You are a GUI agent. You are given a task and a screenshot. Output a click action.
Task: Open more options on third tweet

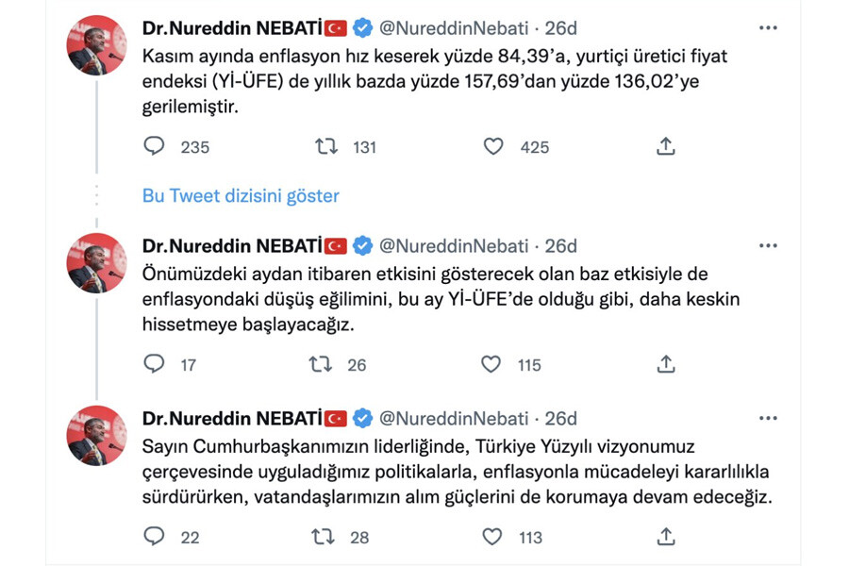coord(768,419)
